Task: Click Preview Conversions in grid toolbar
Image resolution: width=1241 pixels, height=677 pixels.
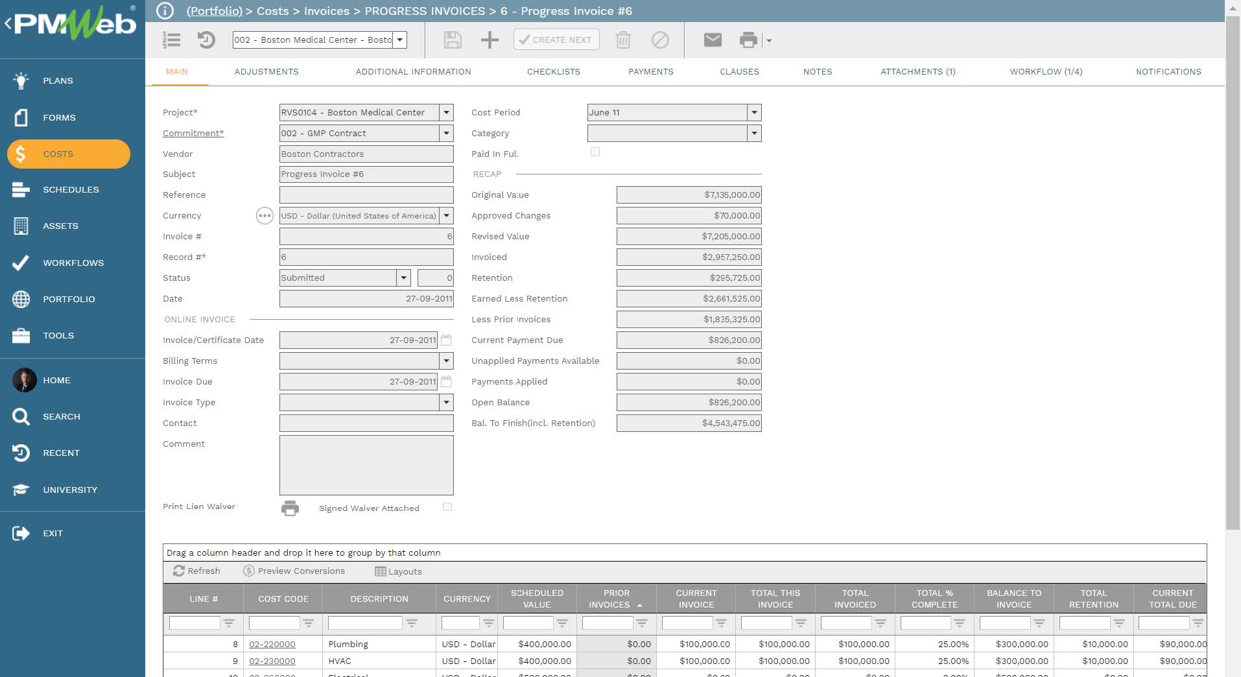Action: (294, 571)
